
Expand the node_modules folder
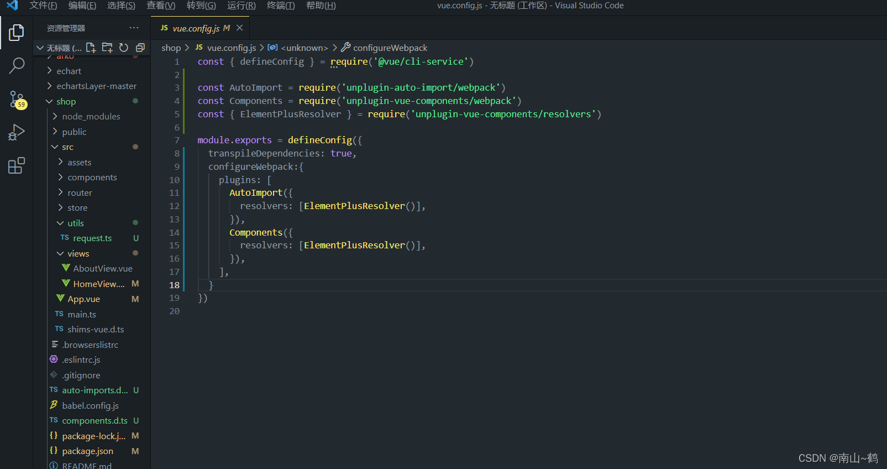(x=55, y=116)
